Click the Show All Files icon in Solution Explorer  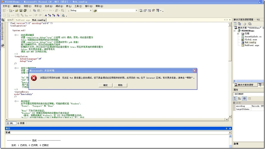pos(245,24)
